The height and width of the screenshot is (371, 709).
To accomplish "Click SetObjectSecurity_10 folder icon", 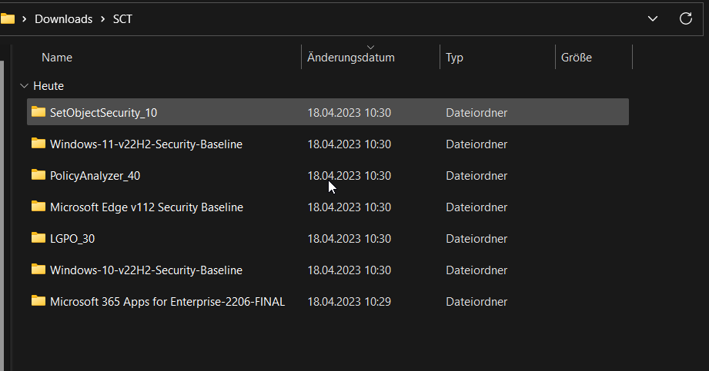I will click(38, 112).
